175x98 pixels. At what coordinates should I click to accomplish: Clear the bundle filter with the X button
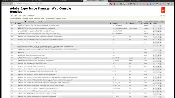[x=25, y=21]
